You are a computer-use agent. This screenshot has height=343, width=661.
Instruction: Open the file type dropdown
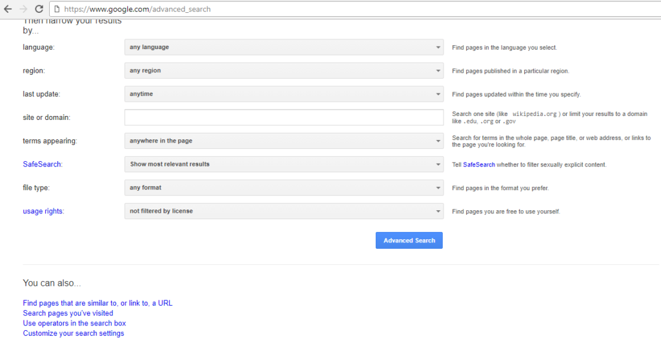pos(284,188)
